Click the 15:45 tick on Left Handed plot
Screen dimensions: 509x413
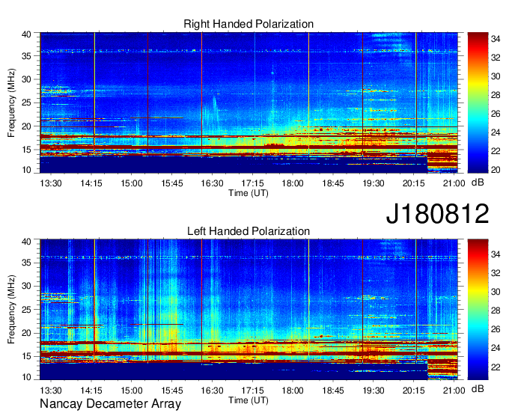point(171,391)
